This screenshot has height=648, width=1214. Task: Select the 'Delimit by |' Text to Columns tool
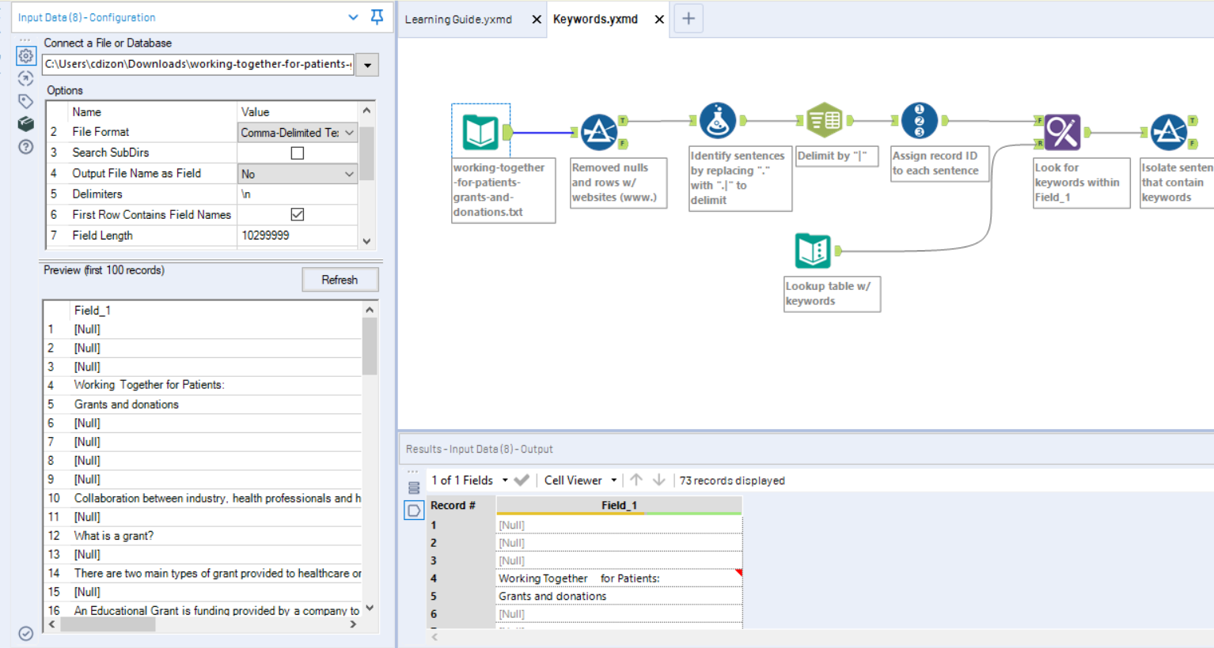coord(825,120)
